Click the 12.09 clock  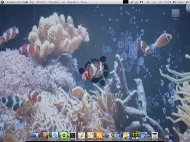coord(167,2)
